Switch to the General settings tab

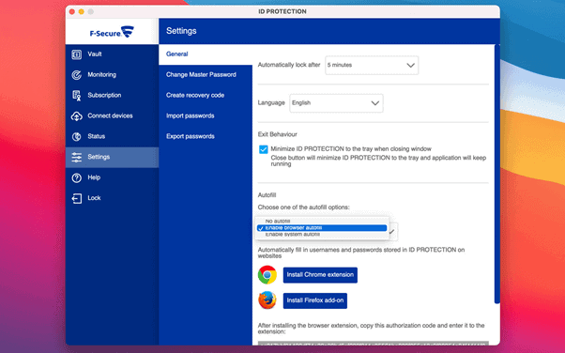tap(206, 54)
